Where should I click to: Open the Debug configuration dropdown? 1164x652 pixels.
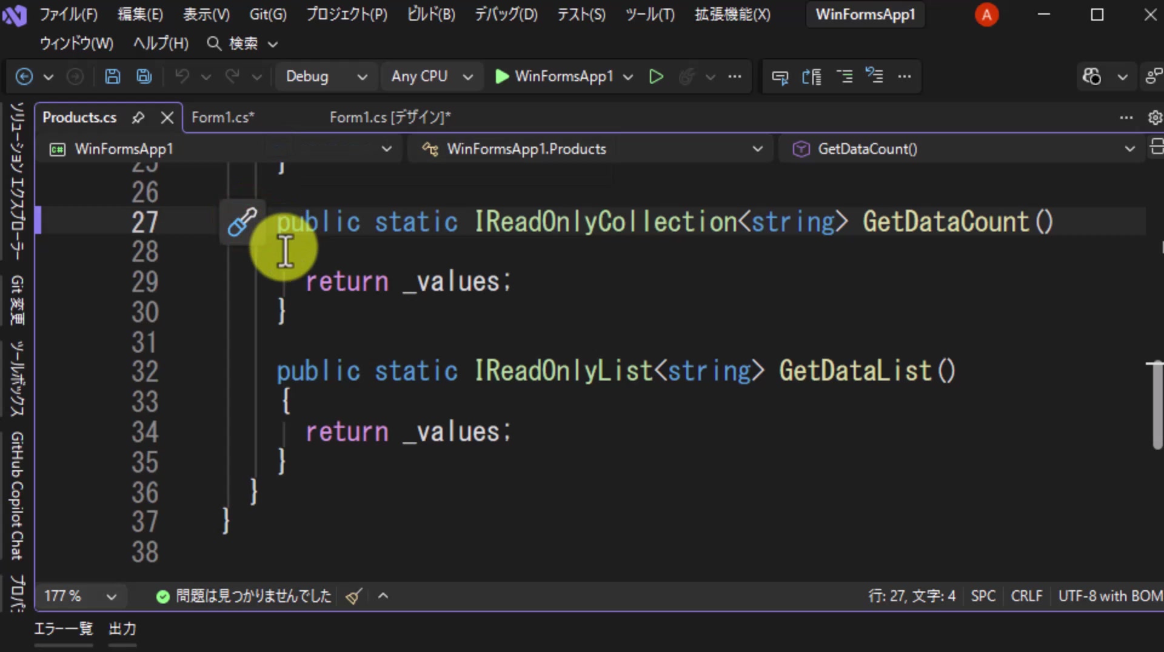pyautogui.click(x=327, y=76)
